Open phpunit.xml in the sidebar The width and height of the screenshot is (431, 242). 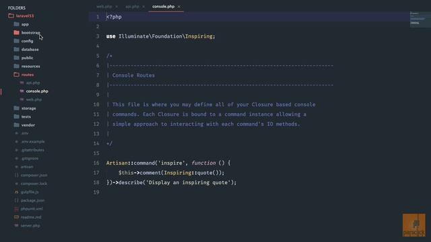coord(32,209)
